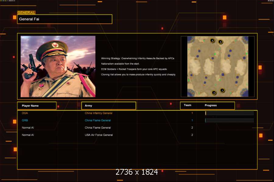274x182 pixels.
Task: Select start position marker 4 on the map
Action: tap(220, 42)
